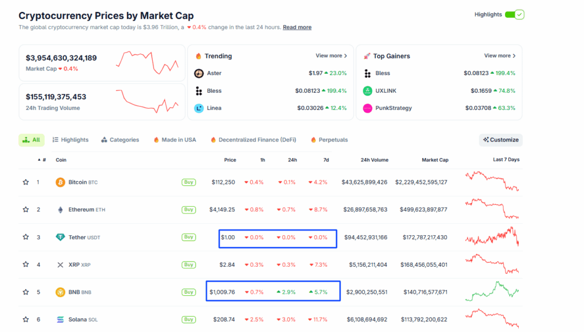This screenshot has height=332, width=584.
Task: Click the Tether coin logo icon
Action: [x=60, y=237]
